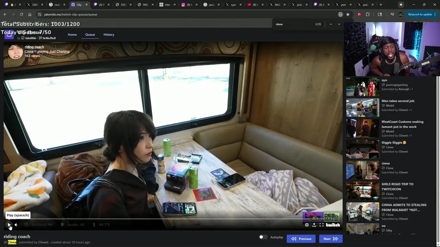Go to next find-in-page match

click(339, 24)
